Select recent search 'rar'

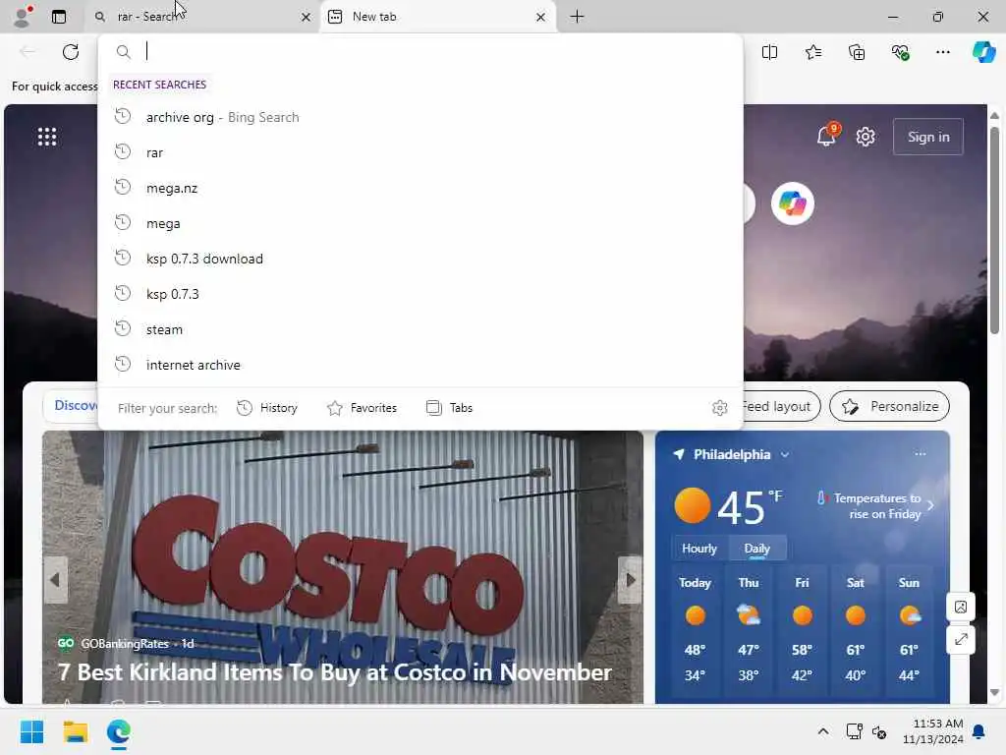pyautogui.click(x=420, y=152)
